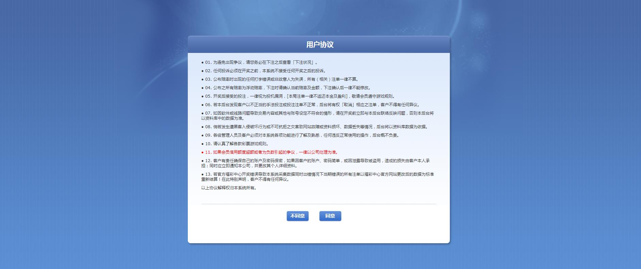Click clause 02 about 任何投诉必须在开奖之前
The image size is (641, 269).
(264, 71)
